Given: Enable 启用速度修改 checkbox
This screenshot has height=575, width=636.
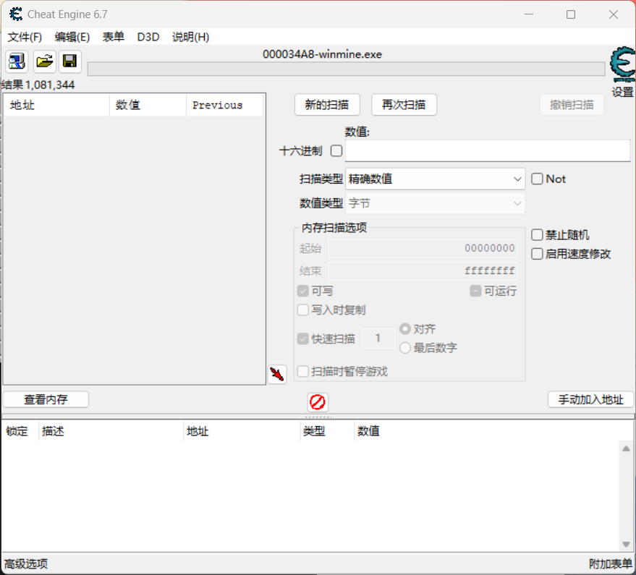Looking at the screenshot, I should click(x=537, y=254).
